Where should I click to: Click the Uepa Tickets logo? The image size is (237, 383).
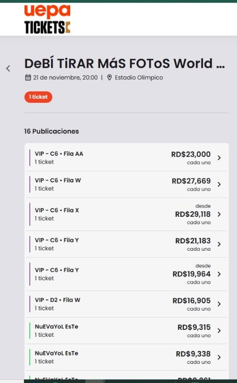(47, 19)
